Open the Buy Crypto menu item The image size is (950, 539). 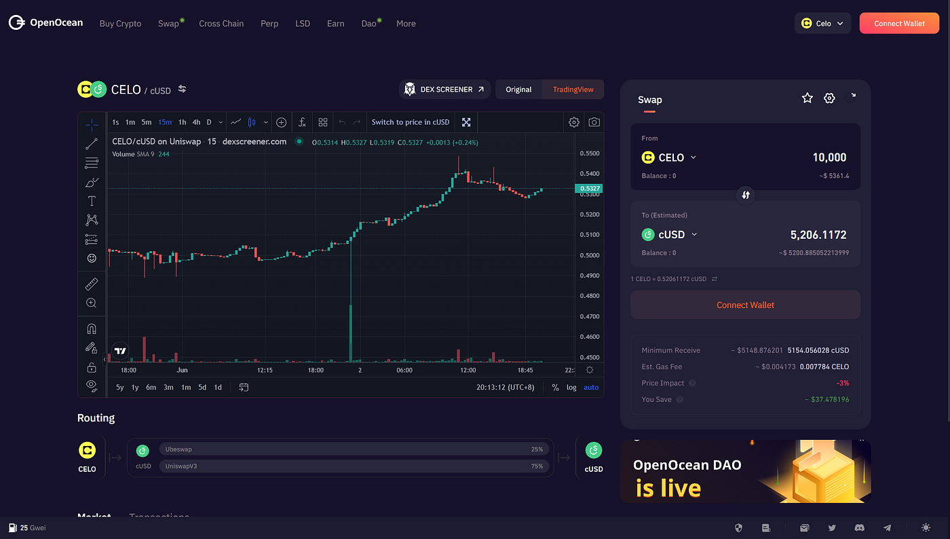click(x=120, y=23)
